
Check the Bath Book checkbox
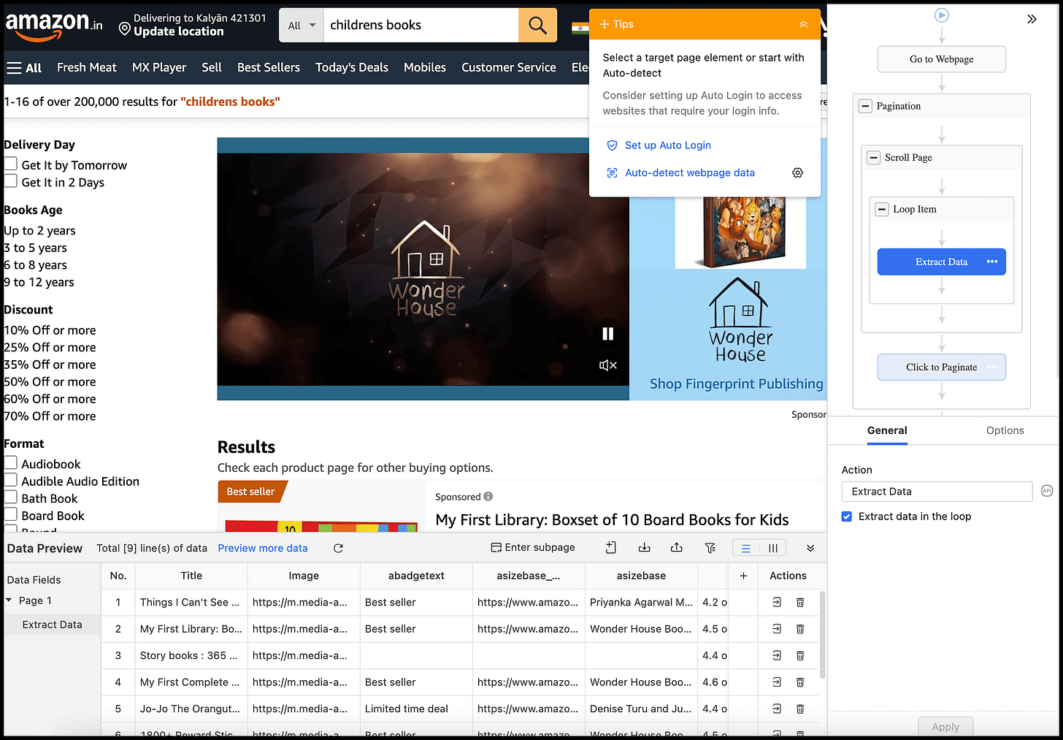click(11, 497)
